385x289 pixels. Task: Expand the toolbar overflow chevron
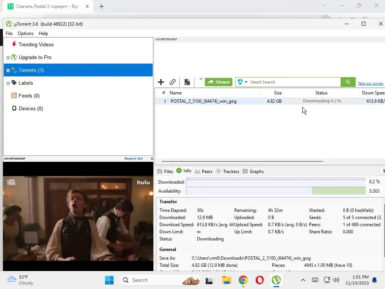point(201,79)
